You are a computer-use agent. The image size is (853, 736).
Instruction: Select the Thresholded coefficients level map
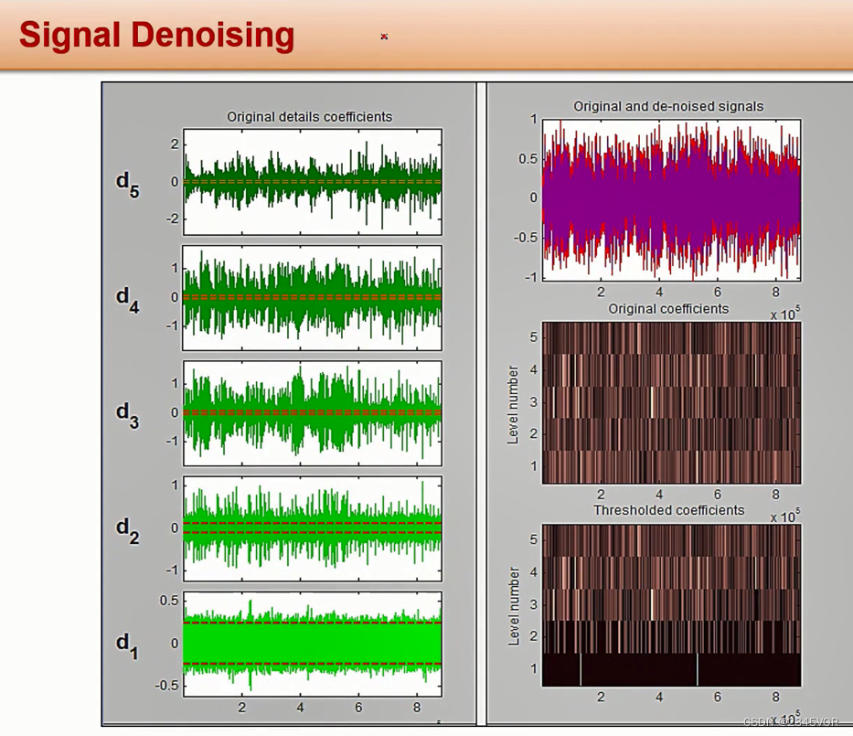(x=671, y=605)
